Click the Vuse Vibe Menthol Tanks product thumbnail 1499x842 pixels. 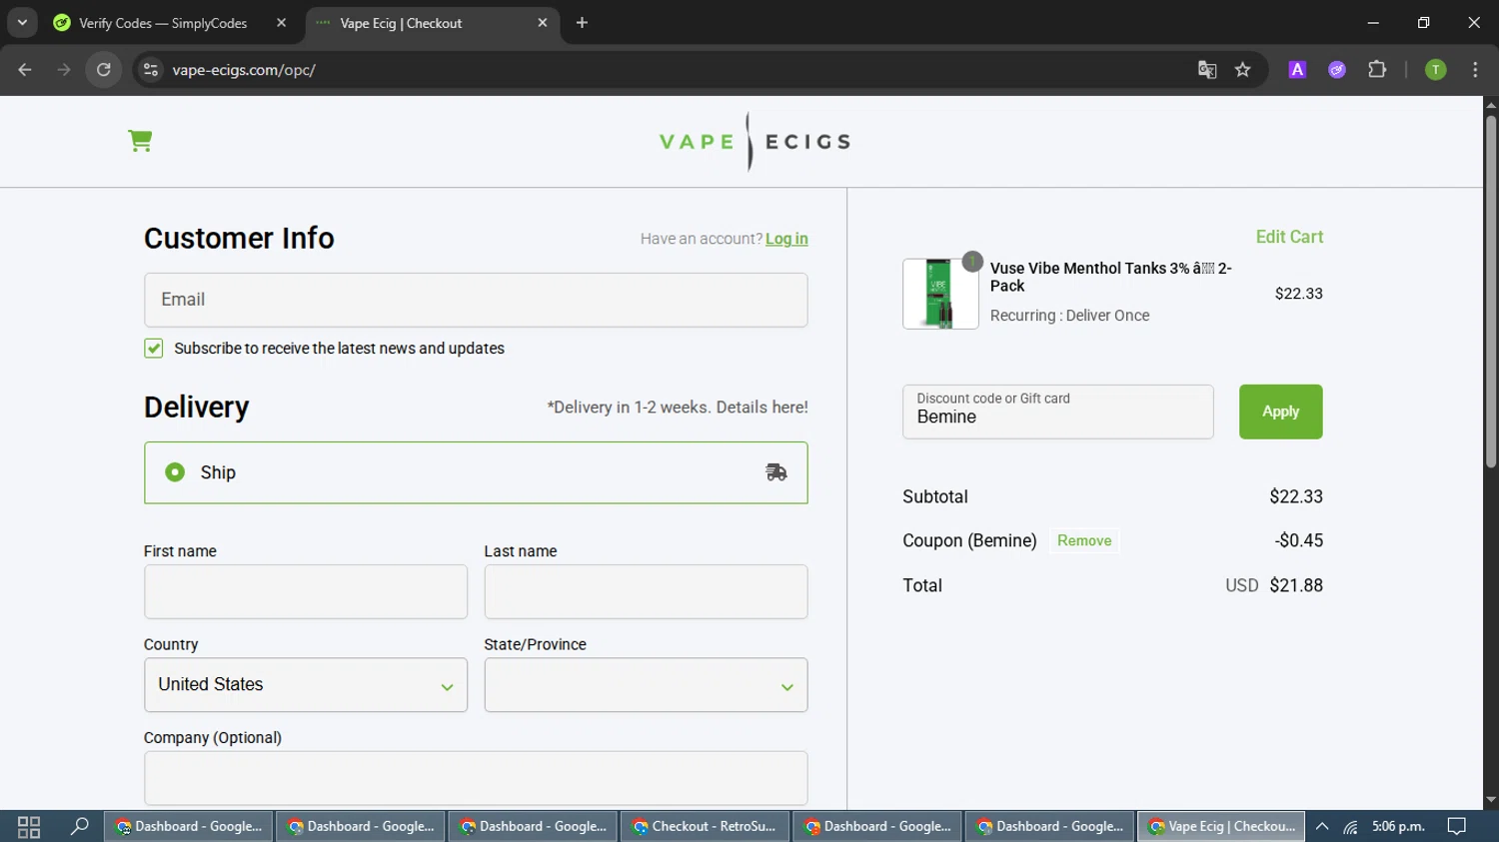[940, 294]
